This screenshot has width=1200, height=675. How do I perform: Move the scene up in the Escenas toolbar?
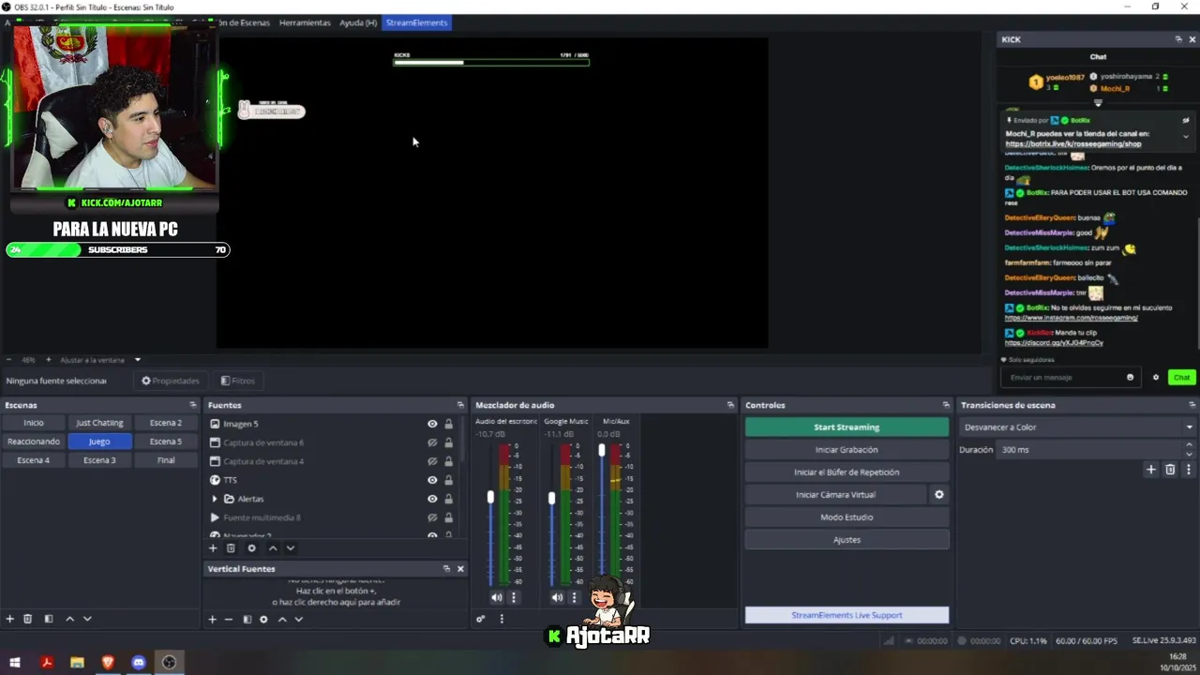point(69,619)
